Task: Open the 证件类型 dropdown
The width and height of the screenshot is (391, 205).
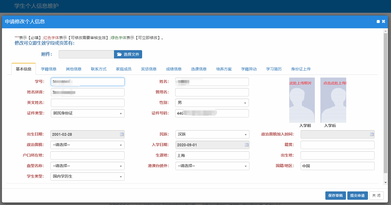Action: (87, 113)
